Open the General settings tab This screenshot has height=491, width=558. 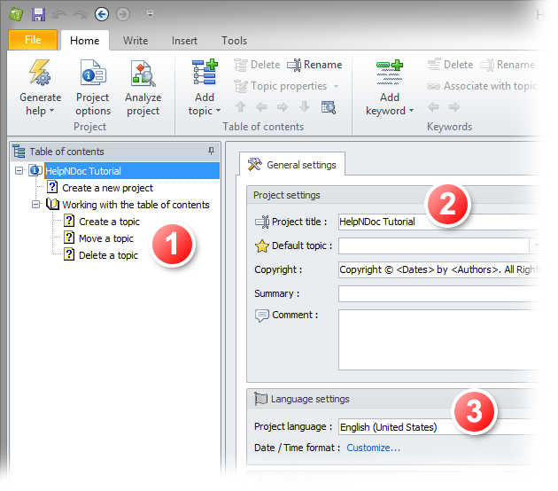[x=292, y=165]
